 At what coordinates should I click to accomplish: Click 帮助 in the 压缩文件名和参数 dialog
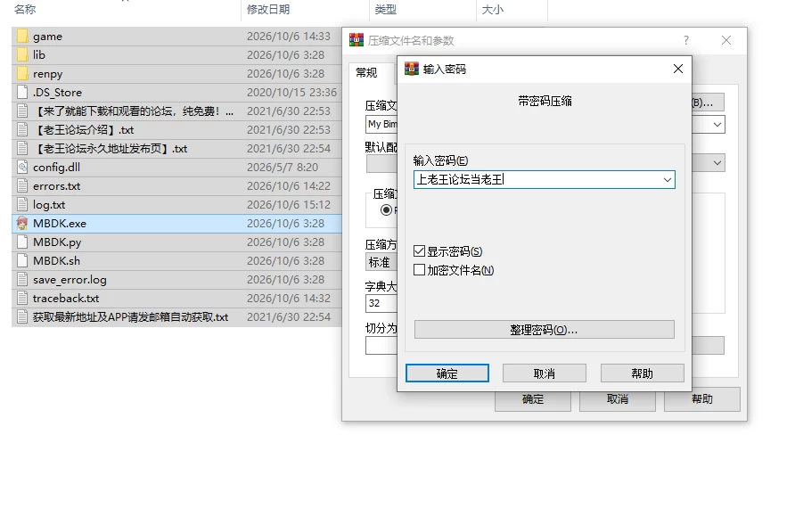pyautogui.click(x=702, y=399)
